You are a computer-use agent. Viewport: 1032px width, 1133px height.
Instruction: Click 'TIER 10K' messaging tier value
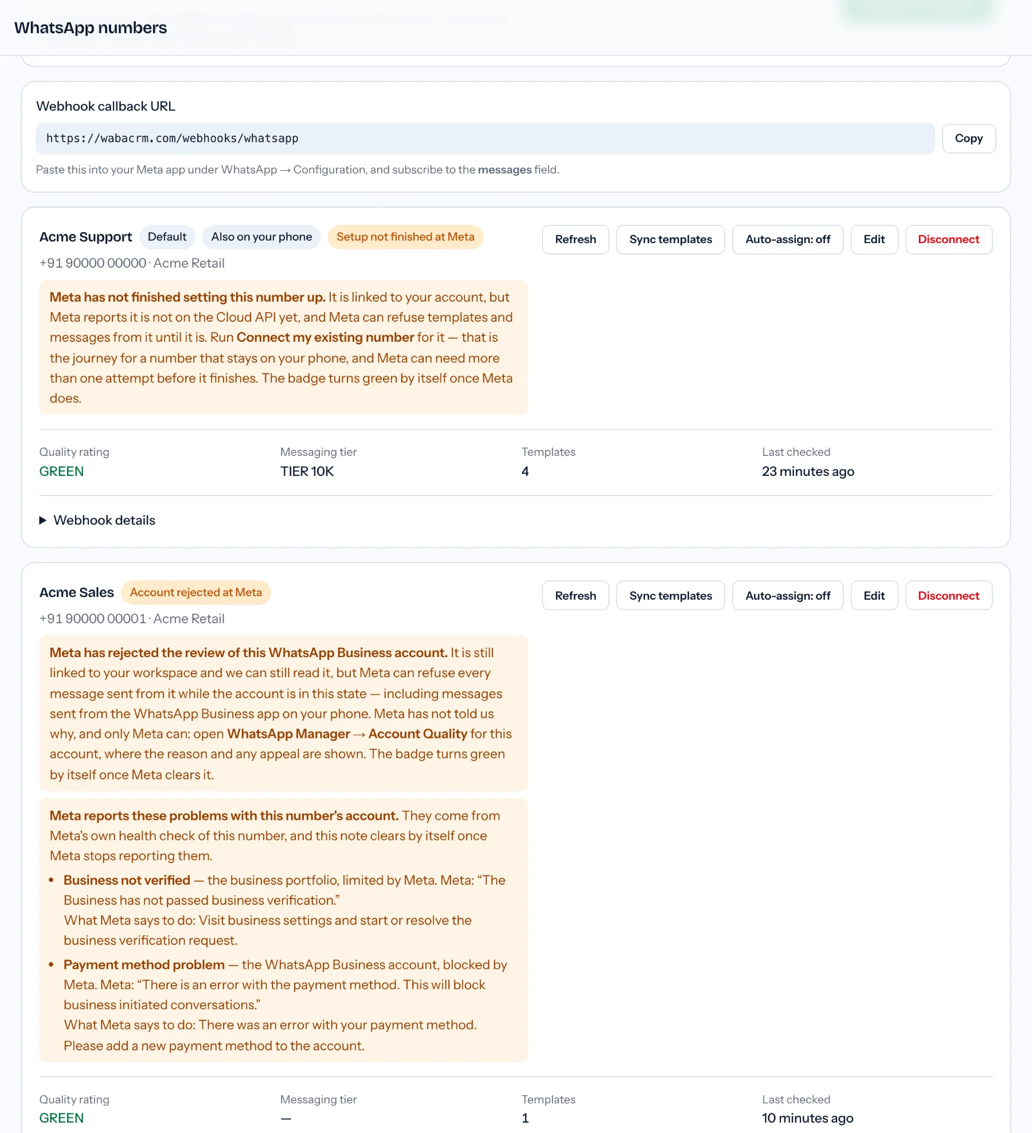(307, 471)
